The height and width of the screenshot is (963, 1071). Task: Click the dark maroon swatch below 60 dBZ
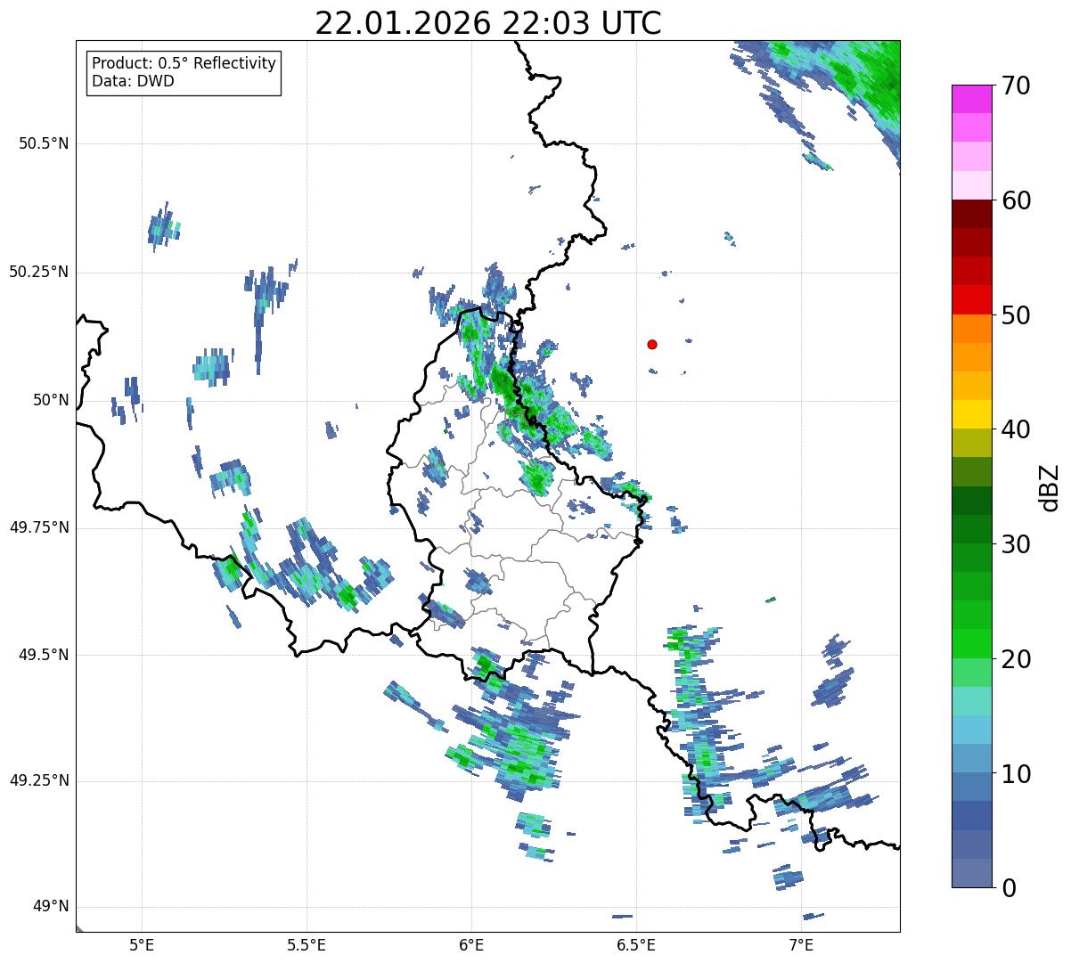point(972,214)
